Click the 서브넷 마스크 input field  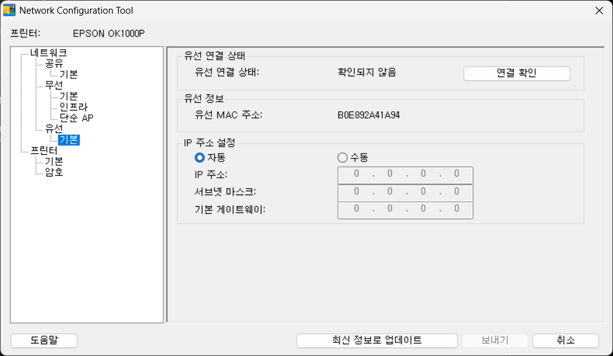pyautogui.click(x=405, y=193)
